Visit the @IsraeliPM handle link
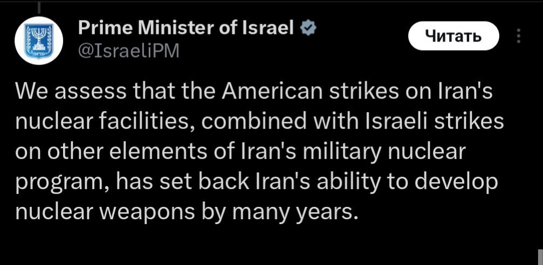This screenshot has width=543, height=265. [129, 51]
